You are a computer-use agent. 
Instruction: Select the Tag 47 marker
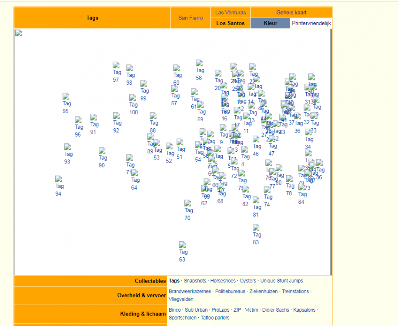[272, 146]
